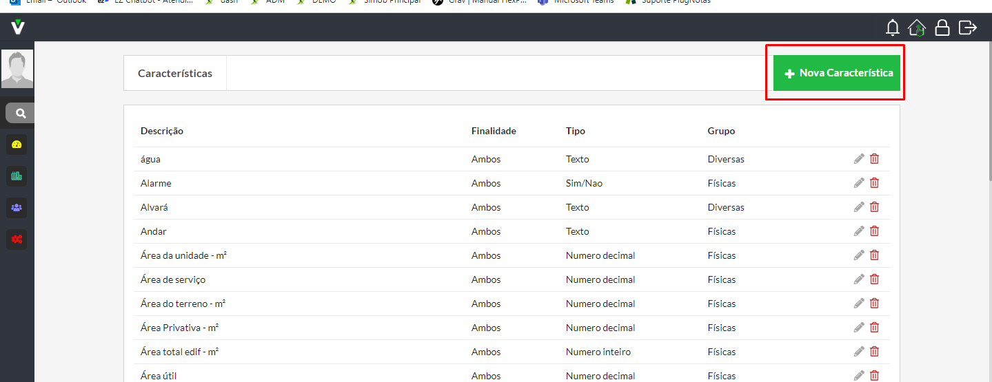This screenshot has height=382, width=992.
Task: Delete the Área de serviço row
Action: [874, 279]
